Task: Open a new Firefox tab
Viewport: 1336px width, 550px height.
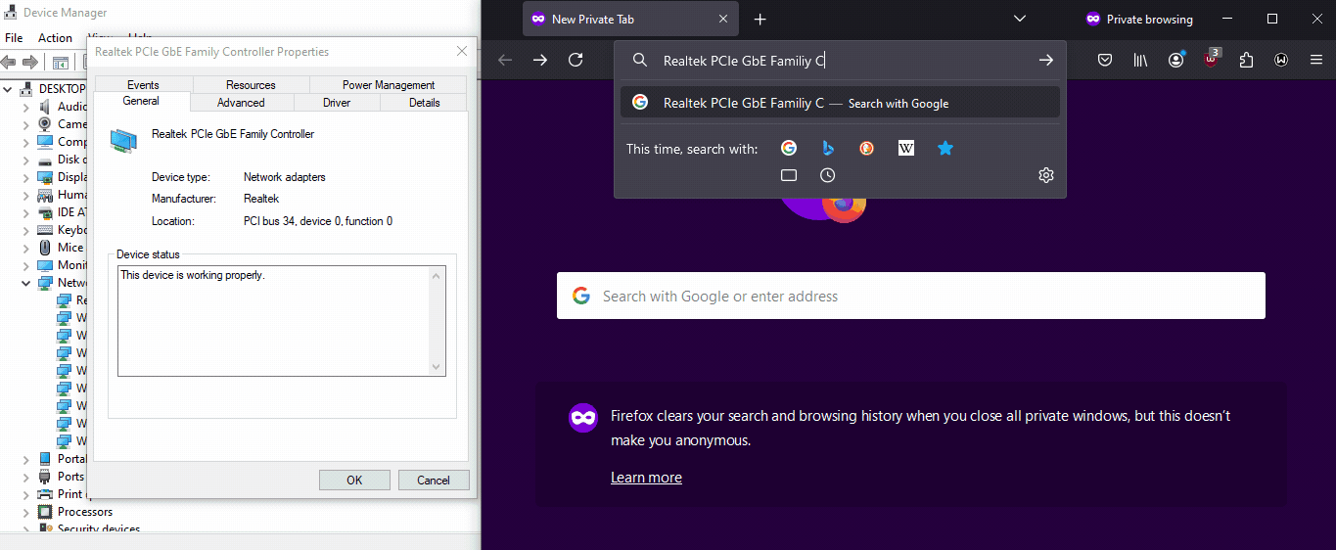Action: pyautogui.click(x=760, y=20)
